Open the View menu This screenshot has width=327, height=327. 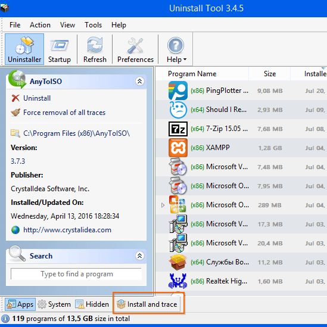pyautogui.click(x=67, y=25)
